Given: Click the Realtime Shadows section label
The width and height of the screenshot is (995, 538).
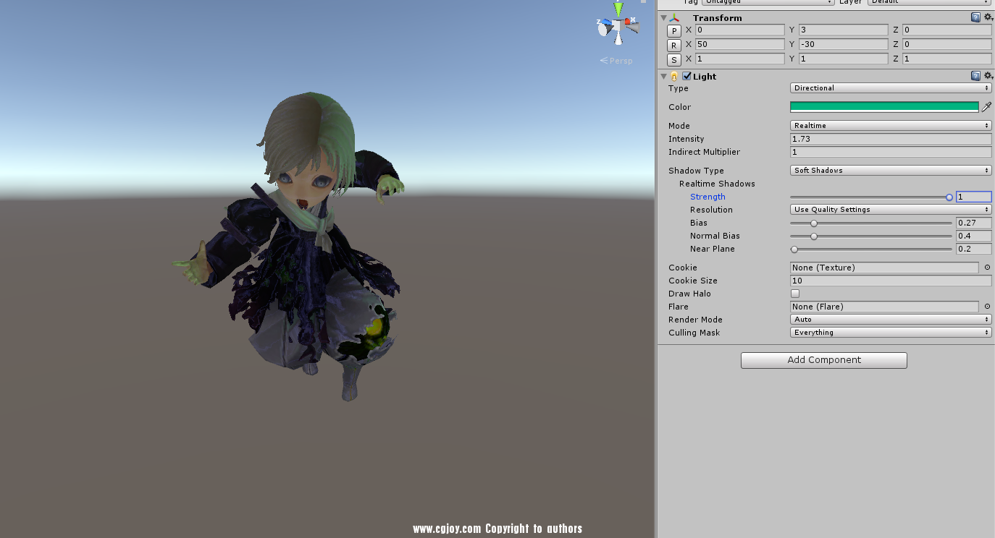Looking at the screenshot, I should 717,184.
